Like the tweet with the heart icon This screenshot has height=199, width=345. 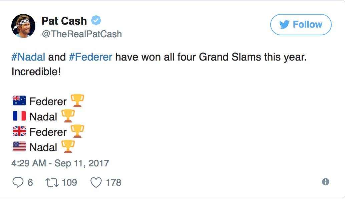tap(96, 182)
